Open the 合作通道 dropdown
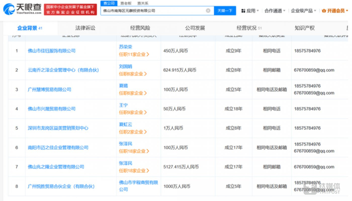 click(275, 10)
